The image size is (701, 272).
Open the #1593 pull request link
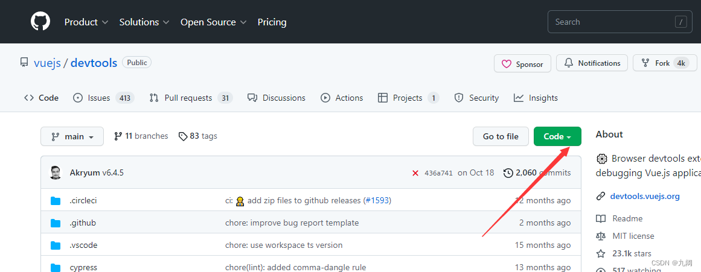coord(377,201)
